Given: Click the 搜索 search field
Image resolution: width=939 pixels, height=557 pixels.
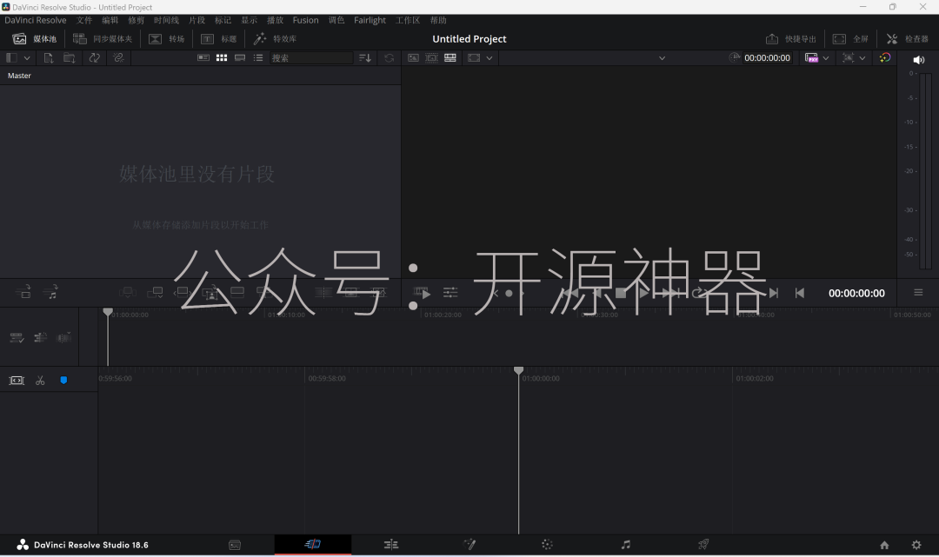Looking at the screenshot, I should [310, 58].
